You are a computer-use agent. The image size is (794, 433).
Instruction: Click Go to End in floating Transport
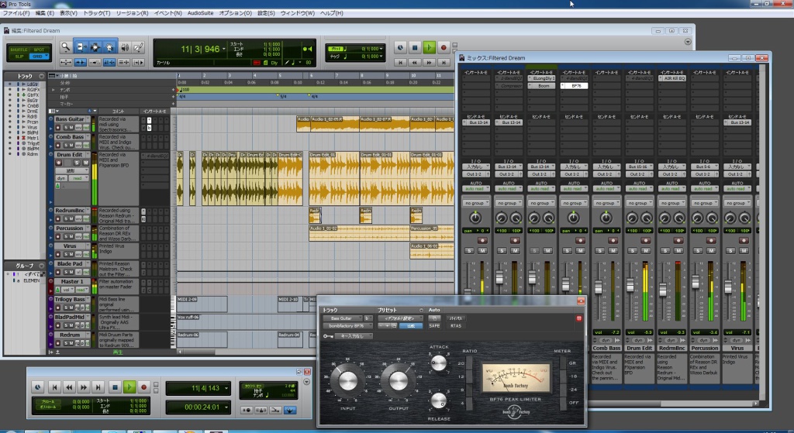[98, 387]
